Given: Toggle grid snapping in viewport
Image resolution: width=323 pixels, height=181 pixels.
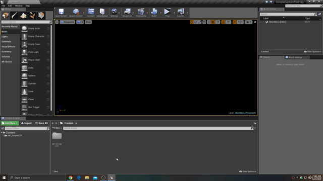Looking at the screenshot, I should [213, 22].
